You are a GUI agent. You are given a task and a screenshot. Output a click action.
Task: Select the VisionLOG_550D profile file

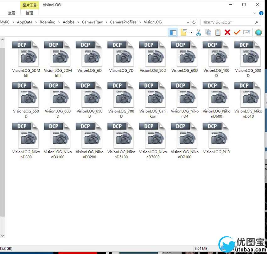coord(26,100)
